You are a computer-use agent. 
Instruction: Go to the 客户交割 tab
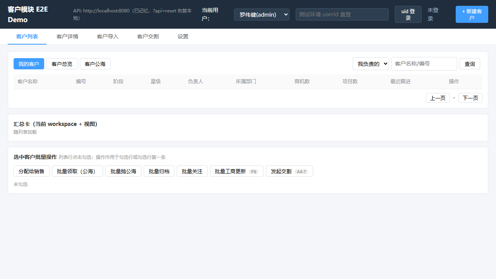148,36
